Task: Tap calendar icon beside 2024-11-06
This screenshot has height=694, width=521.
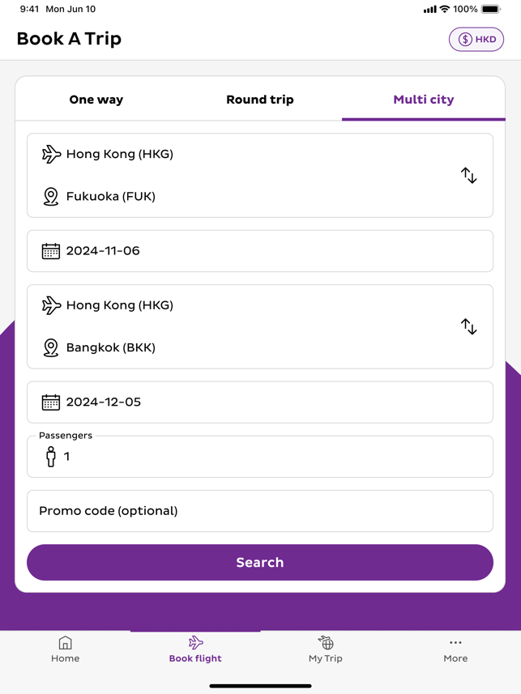Action: [x=50, y=251]
